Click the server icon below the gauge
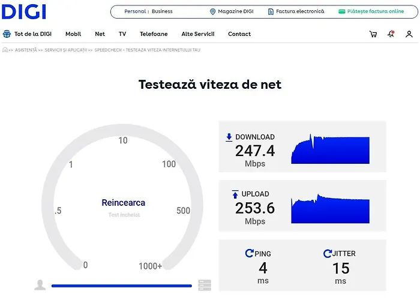Image resolution: width=420 pixels, height=300 pixels. tap(205, 285)
